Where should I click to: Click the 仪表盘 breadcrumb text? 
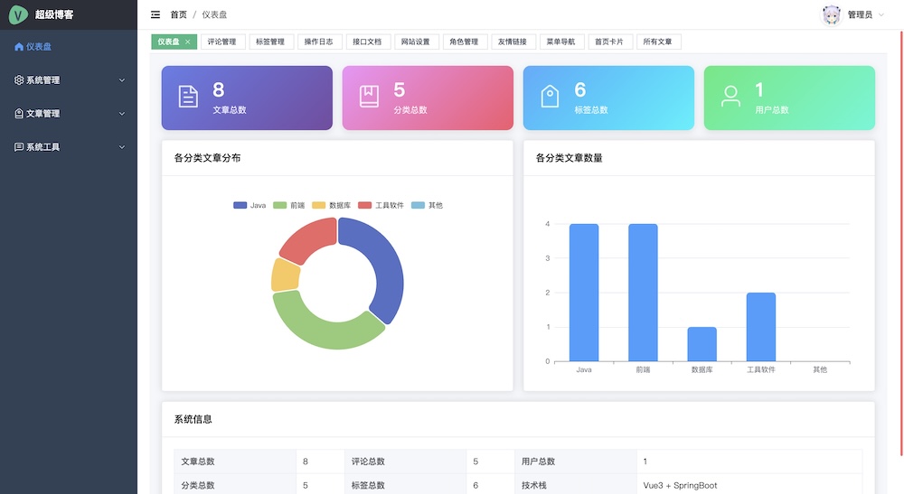[214, 14]
